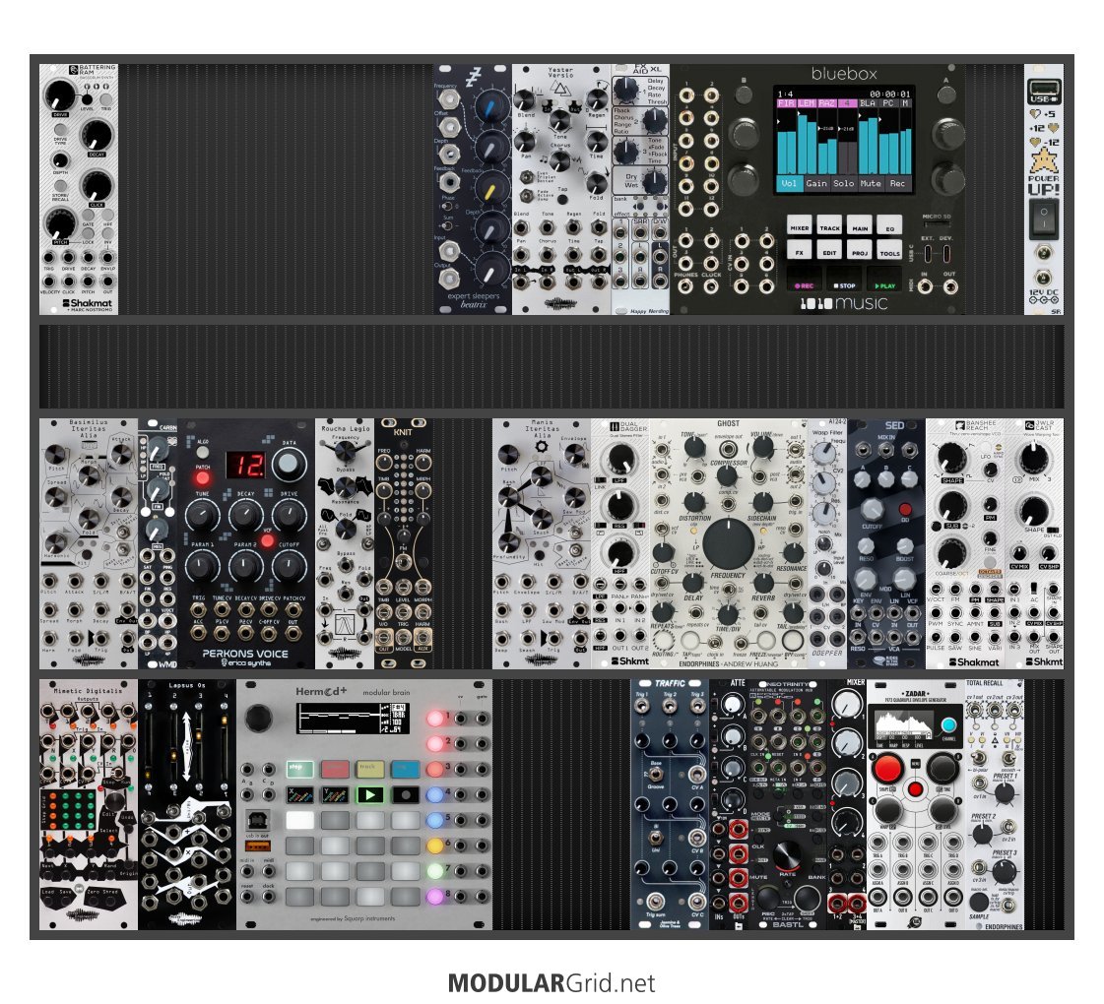Flip the bi-polar switch on Total Recall
Viewport: 1104px width, 1004px height.
977,759
